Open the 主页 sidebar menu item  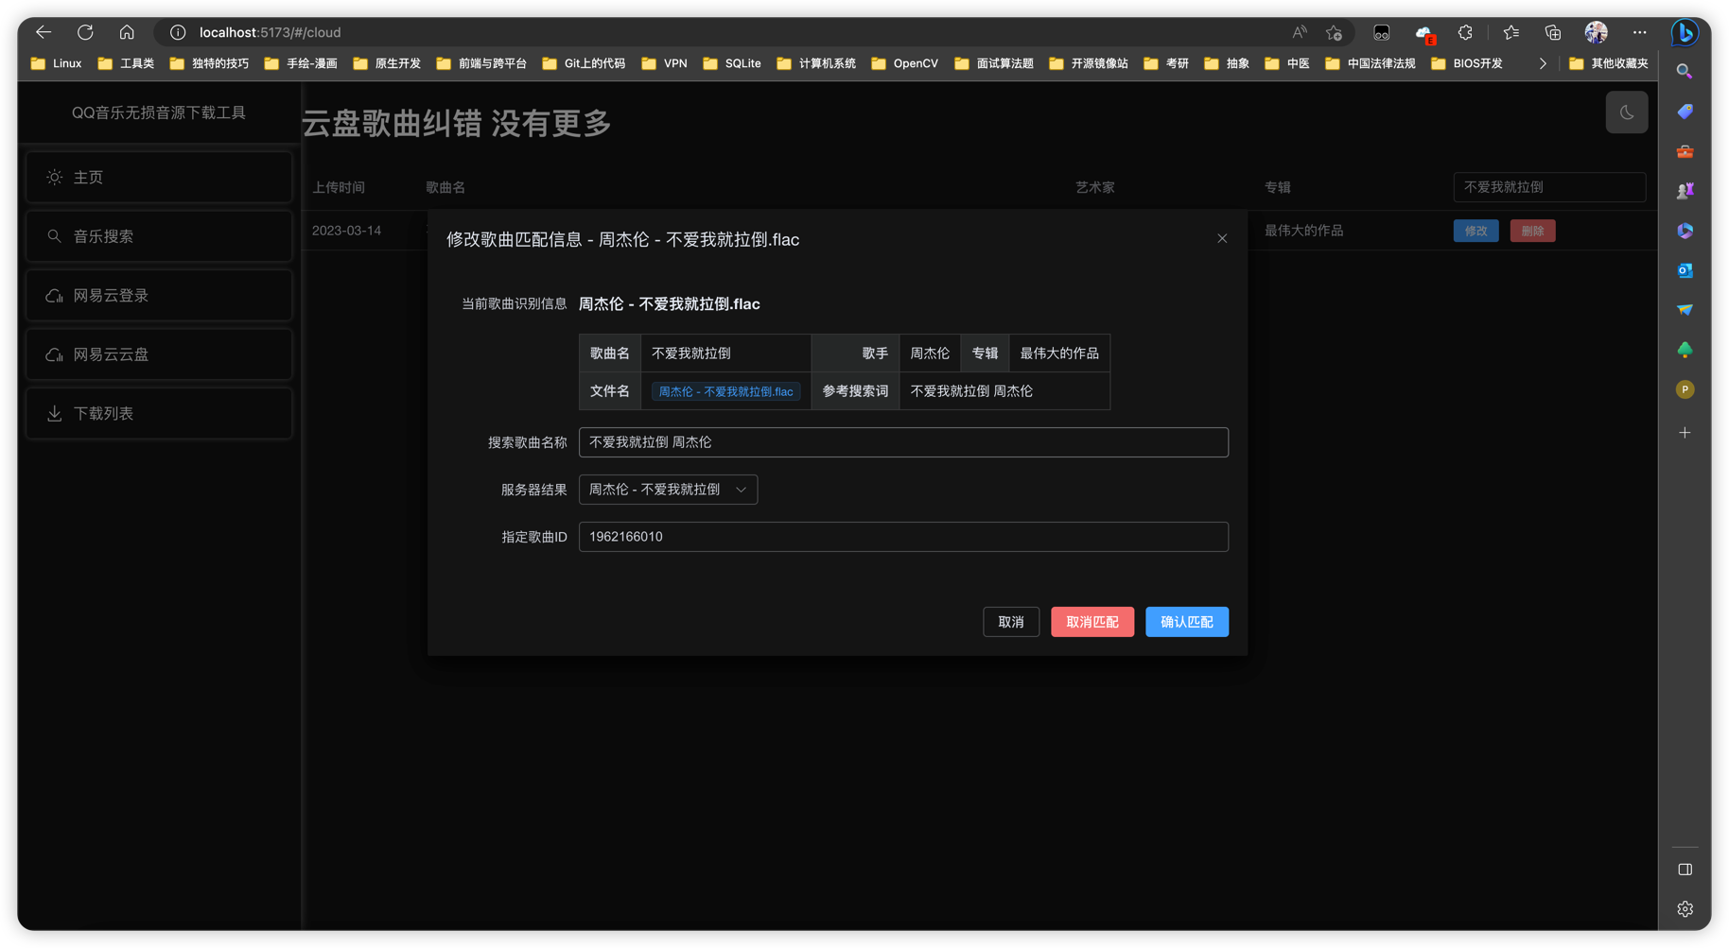click(159, 178)
